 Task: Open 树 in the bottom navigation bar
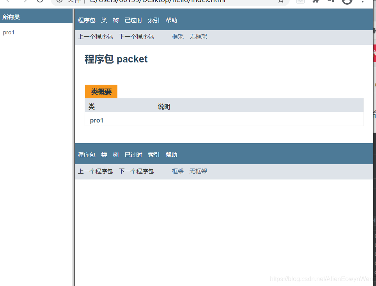click(116, 155)
